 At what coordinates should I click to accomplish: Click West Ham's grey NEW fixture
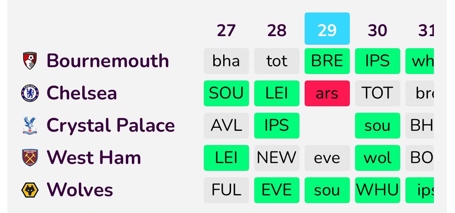(x=277, y=157)
